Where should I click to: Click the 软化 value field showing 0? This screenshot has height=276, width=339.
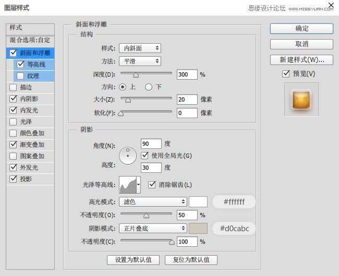(x=187, y=113)
